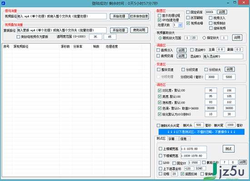Enable 删除片头片尾 checkbox

tap(158, 126)
